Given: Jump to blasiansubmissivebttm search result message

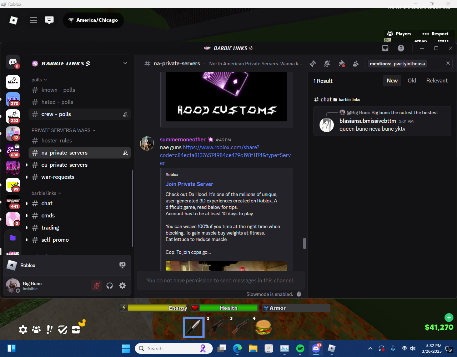Looking at the screenshot, I should [x=382, y=121].
